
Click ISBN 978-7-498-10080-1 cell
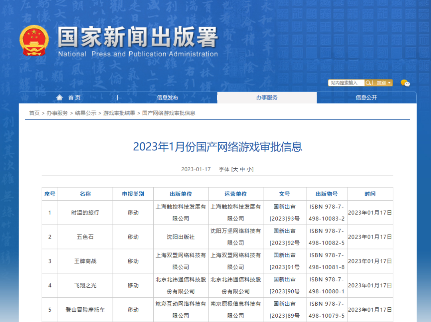click(x=326, y=285)
